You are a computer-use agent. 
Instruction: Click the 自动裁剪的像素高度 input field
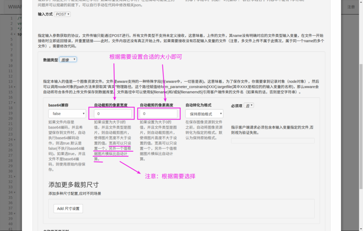pos(158,114)
